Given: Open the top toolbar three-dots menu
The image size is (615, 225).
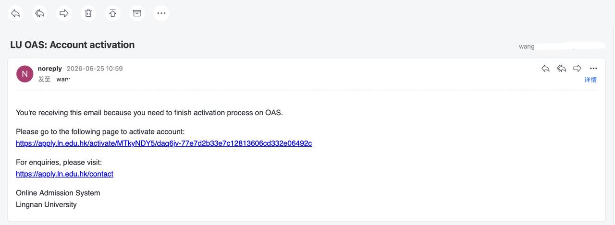Looking at the screenshot, I should [161, 13].
